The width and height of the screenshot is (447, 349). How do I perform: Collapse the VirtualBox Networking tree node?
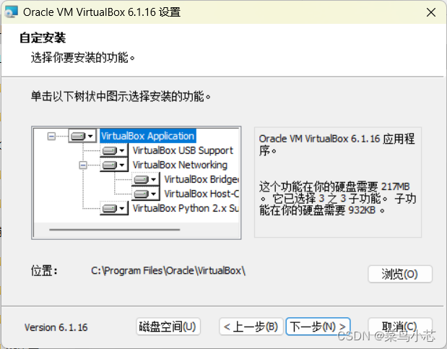tap(83, 165)
